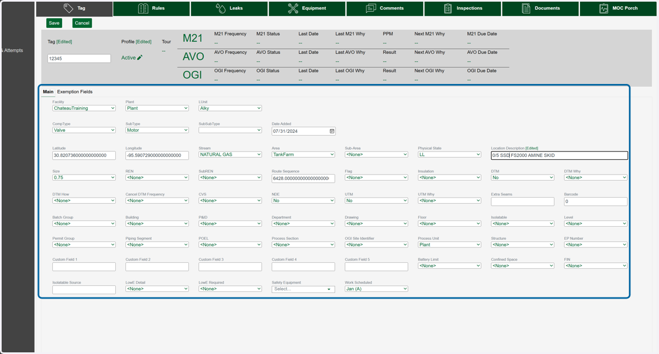Open the Process Unit dropdown showing Plant
Image resolution: width=659 pixels, height=354 pixels.
tap(449, 244)
